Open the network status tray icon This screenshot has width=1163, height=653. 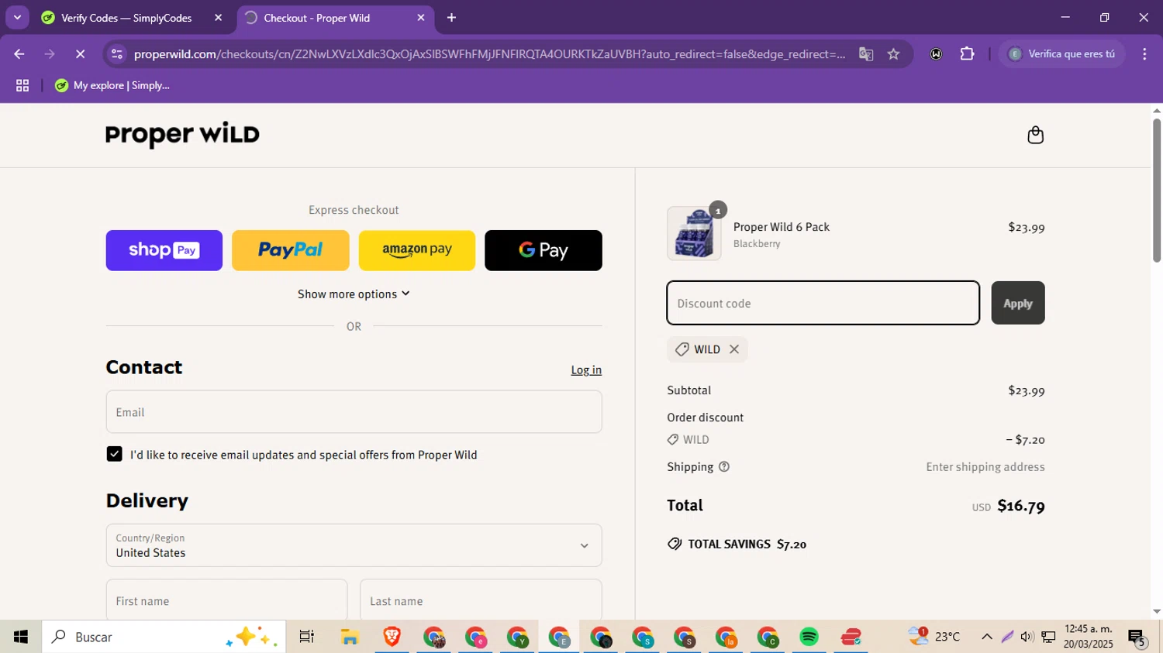point(1048,637)
